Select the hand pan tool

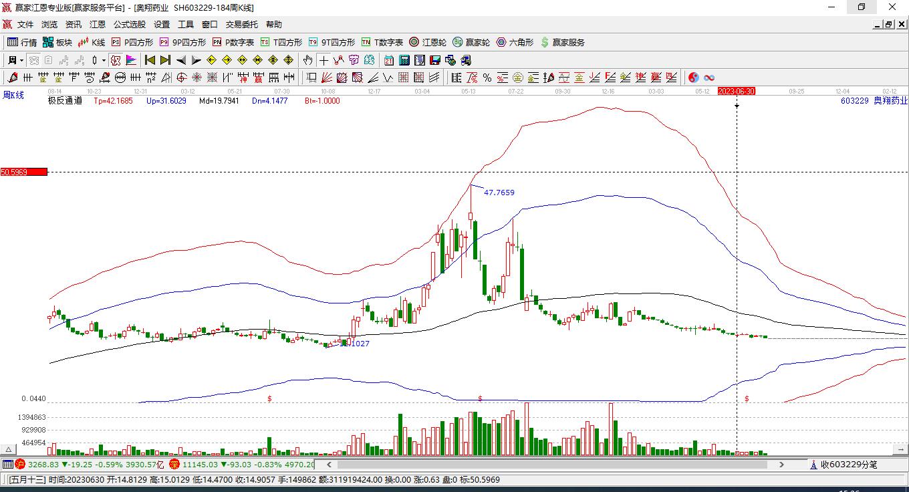(307, 60)
